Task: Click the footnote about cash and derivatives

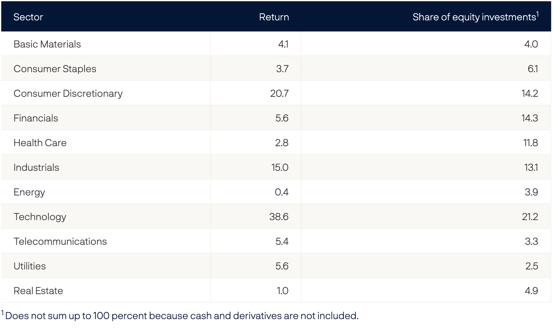Action: [x=182, y=316]
